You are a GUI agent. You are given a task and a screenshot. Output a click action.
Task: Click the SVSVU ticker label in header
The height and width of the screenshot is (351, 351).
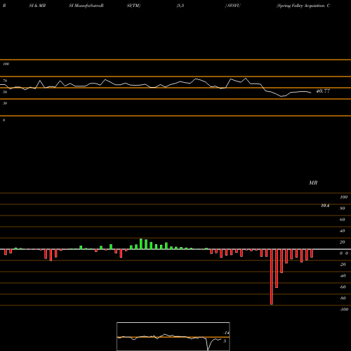(232, 6)
